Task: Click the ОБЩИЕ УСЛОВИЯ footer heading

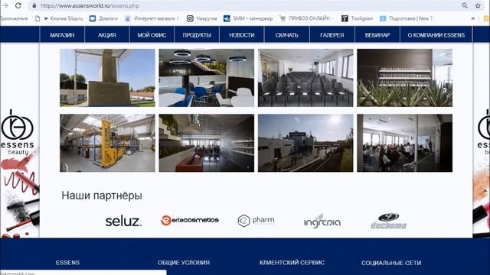Action: [x=184, y=263]
